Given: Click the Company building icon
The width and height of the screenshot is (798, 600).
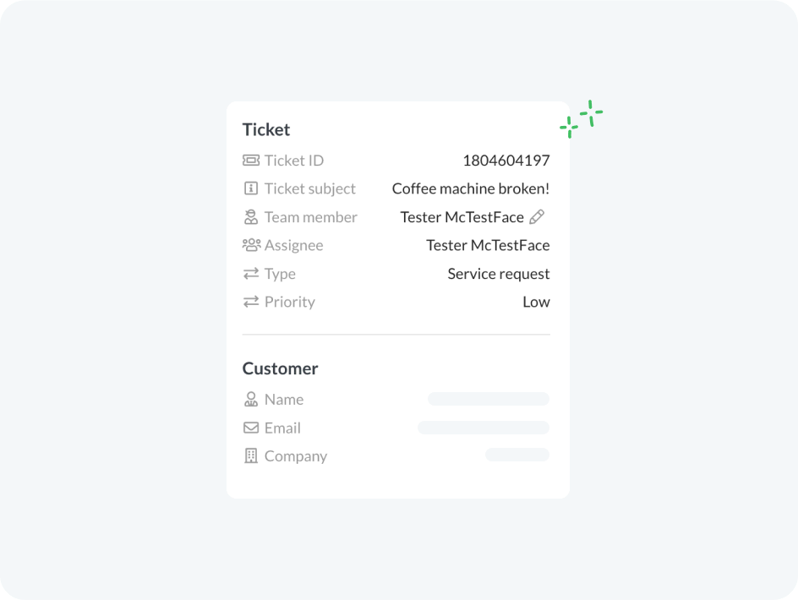Looking at the screenshot, I should click(251, 456).
